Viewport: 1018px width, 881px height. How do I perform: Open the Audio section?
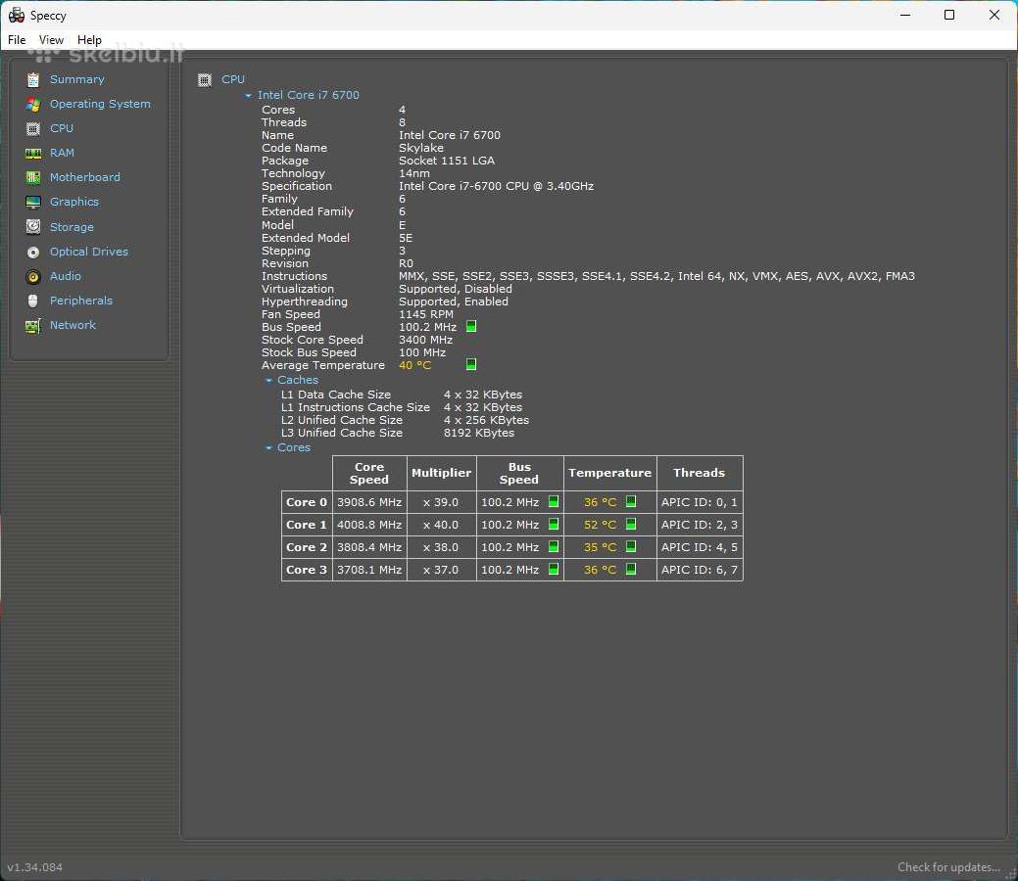[66, 276]
